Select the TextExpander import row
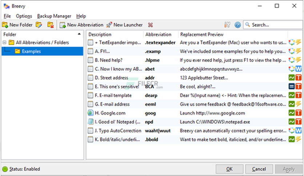Viewport: 304px width, 176px height. [x=194, y=43]
